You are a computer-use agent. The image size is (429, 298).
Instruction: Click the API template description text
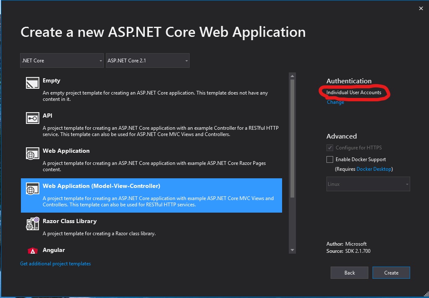pyautogui.click(x=161, y=131)
